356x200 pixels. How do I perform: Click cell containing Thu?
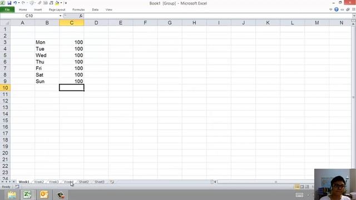point(47,62)
